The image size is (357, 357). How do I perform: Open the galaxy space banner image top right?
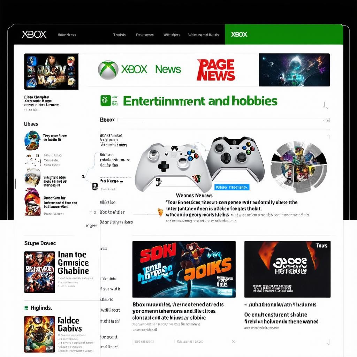click(294, 70)
